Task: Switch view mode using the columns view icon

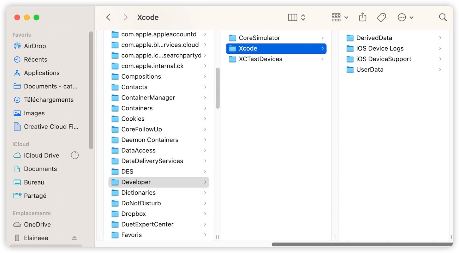Action: click(x=293, y=17)
